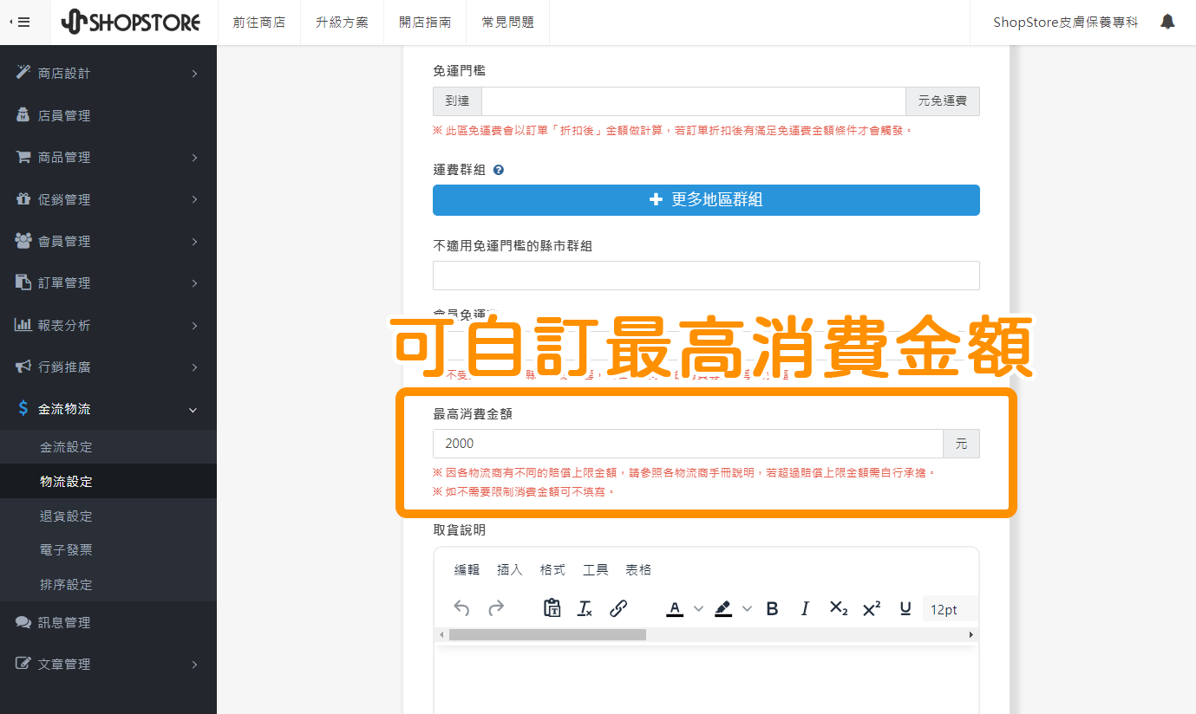Open the editor 格式 menu

pyautogui.click(x=552, y=569)
